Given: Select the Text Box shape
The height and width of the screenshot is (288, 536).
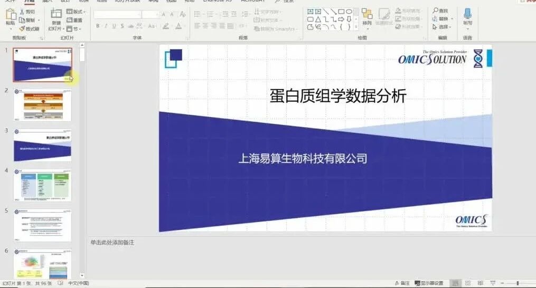Looking at the screenshot, I should pyautogui.click(x=311, y=12).
